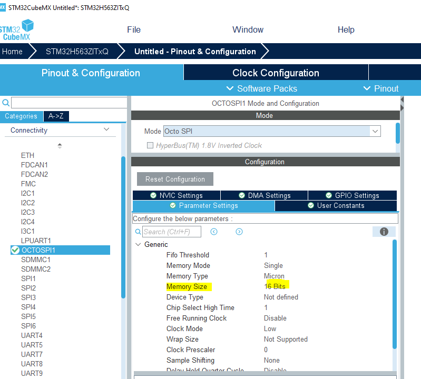The width and height of the screenshot is (421, 379).
Task: Select LPUART1 peripheral
Action: [36, 241]
